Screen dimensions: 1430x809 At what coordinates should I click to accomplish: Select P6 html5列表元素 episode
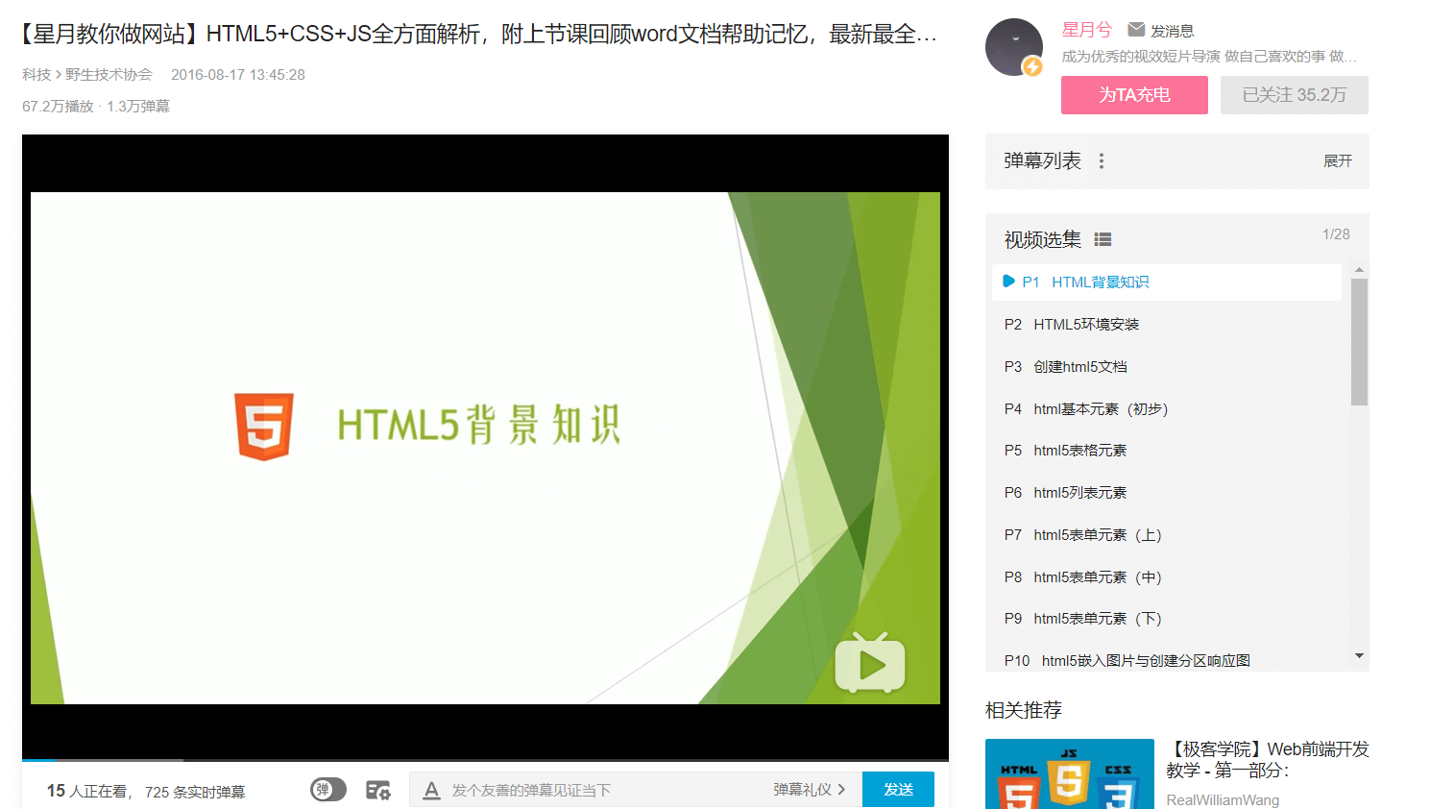(x=1167, y=493)
